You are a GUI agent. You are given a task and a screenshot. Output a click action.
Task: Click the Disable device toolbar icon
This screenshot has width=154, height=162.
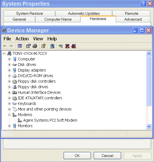point(74,46)
